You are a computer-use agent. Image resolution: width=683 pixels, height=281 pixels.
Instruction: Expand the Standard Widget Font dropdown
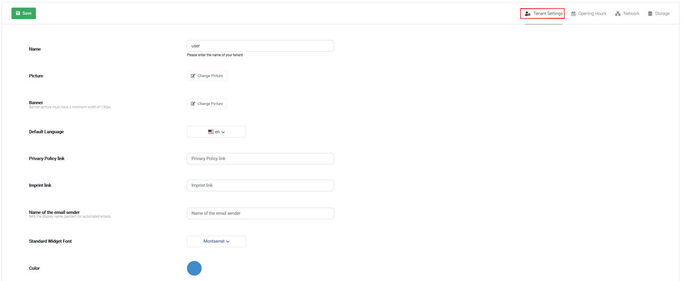pyautogui.click(x=216, y=242)
